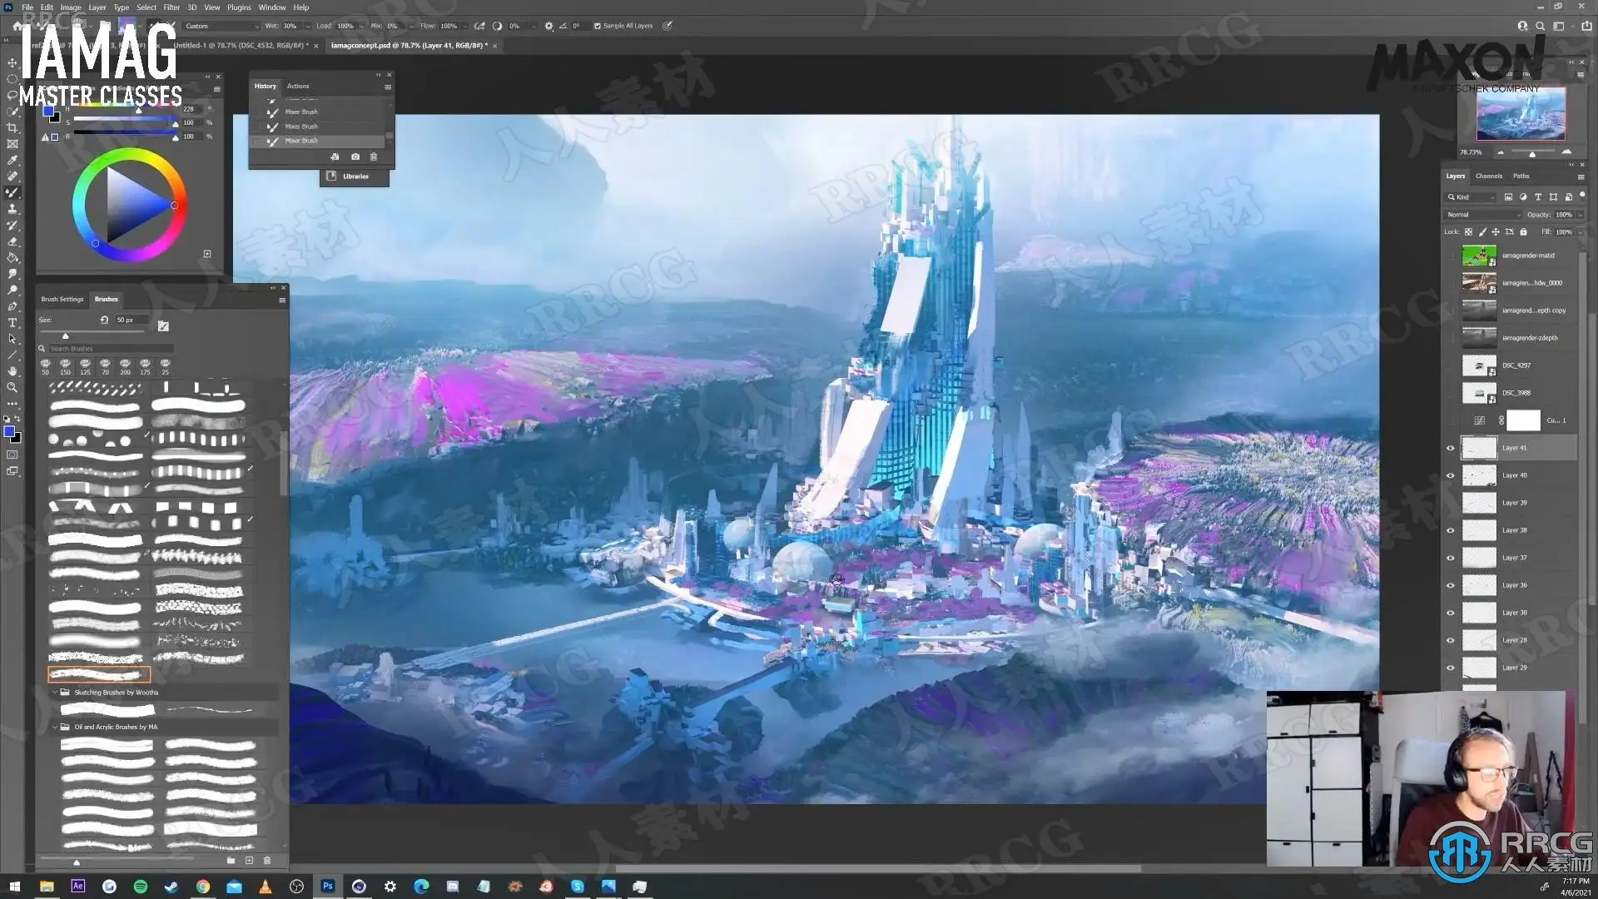Open the Filter menu
This screenshot has height=899, width=1598.
tap(171, 7)
